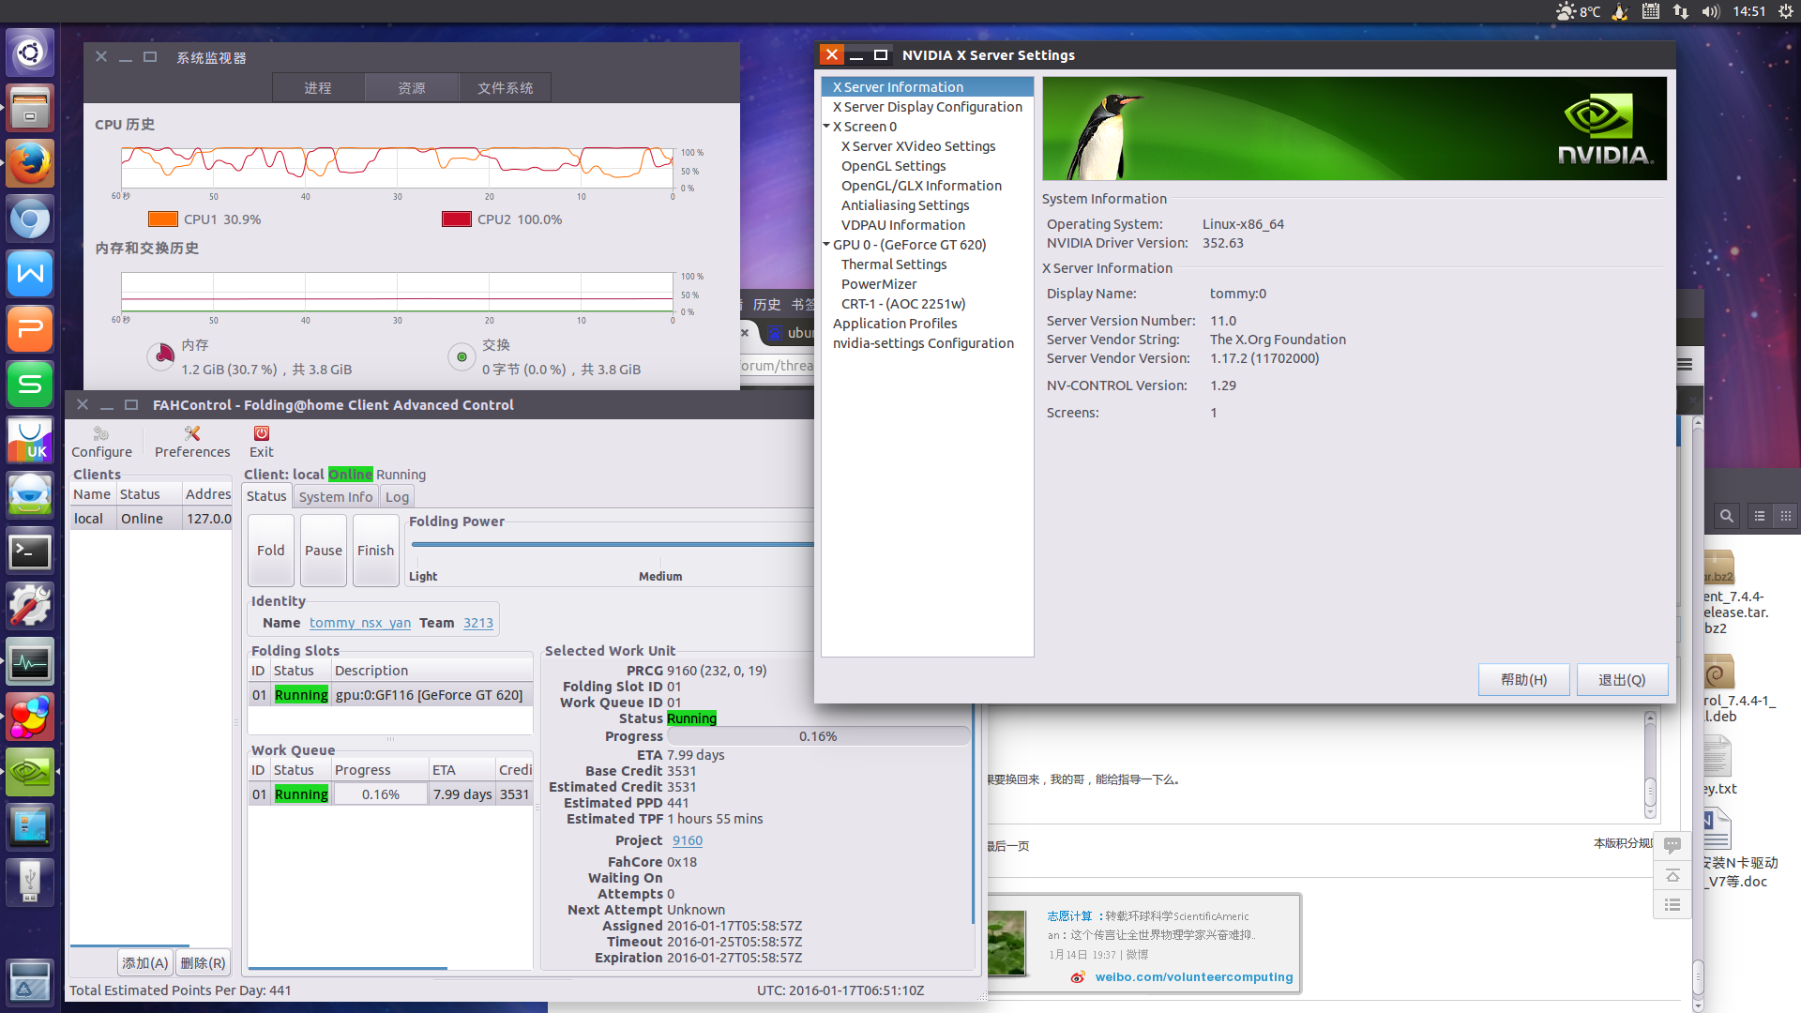
Task: Open the Log tab in FAHControl
Action: tap(397, 497)
